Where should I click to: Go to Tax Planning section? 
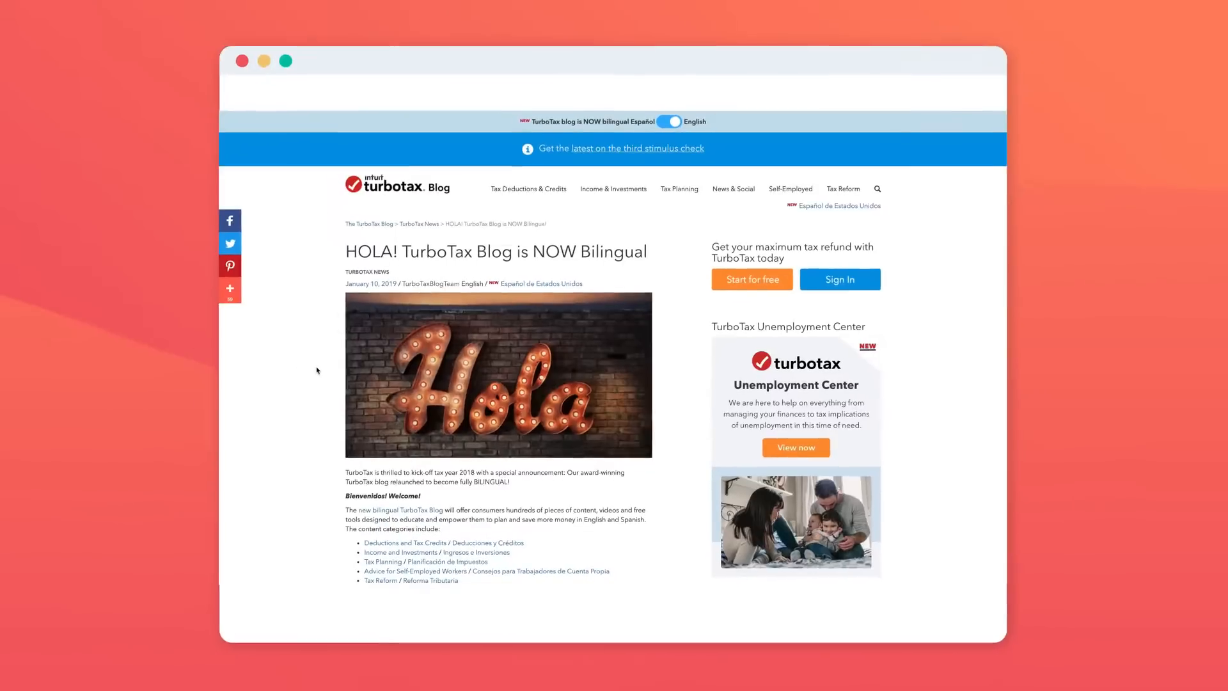[x=679, y=189]
